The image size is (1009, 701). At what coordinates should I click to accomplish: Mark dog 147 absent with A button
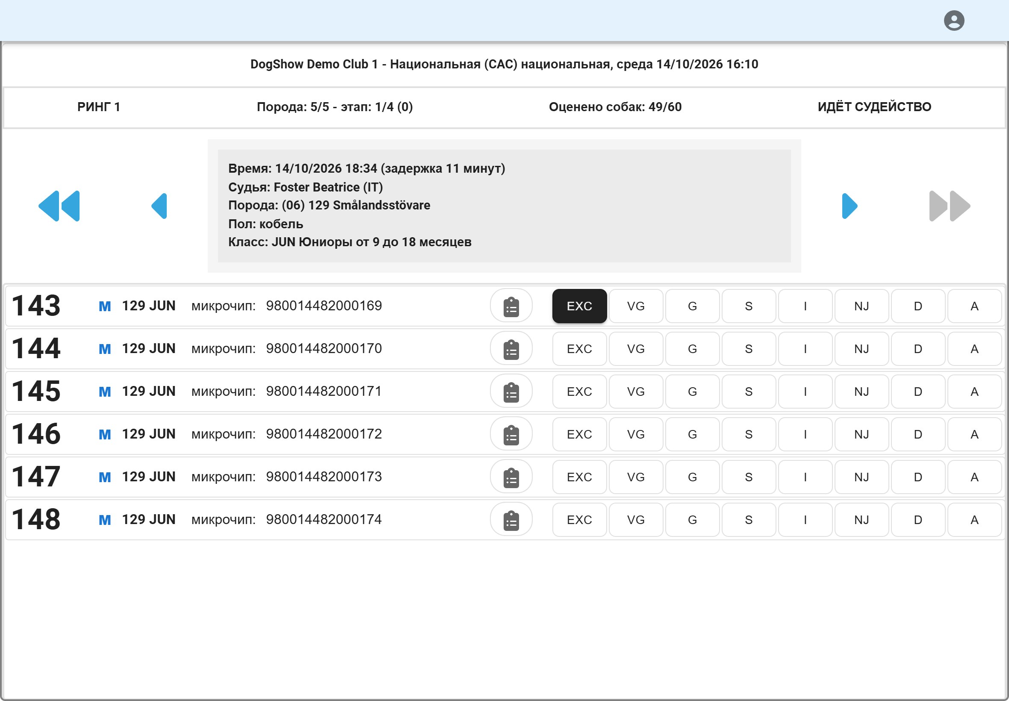pyautogui.click(x=974, y=477)
